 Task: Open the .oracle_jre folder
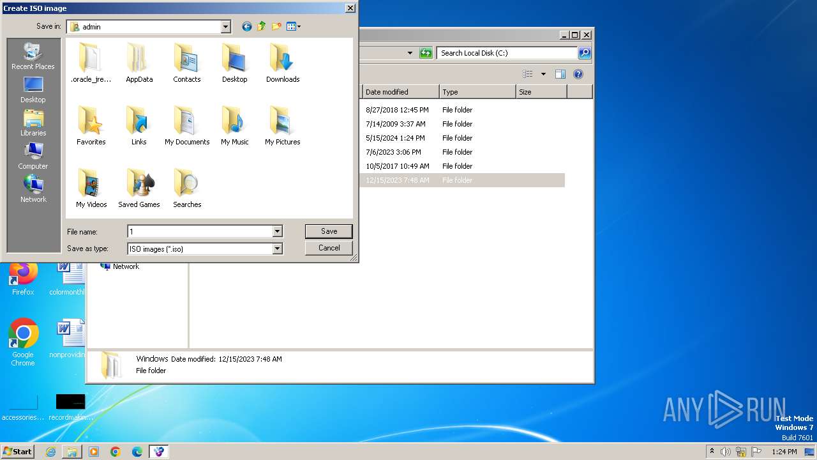tap(91, 63)
